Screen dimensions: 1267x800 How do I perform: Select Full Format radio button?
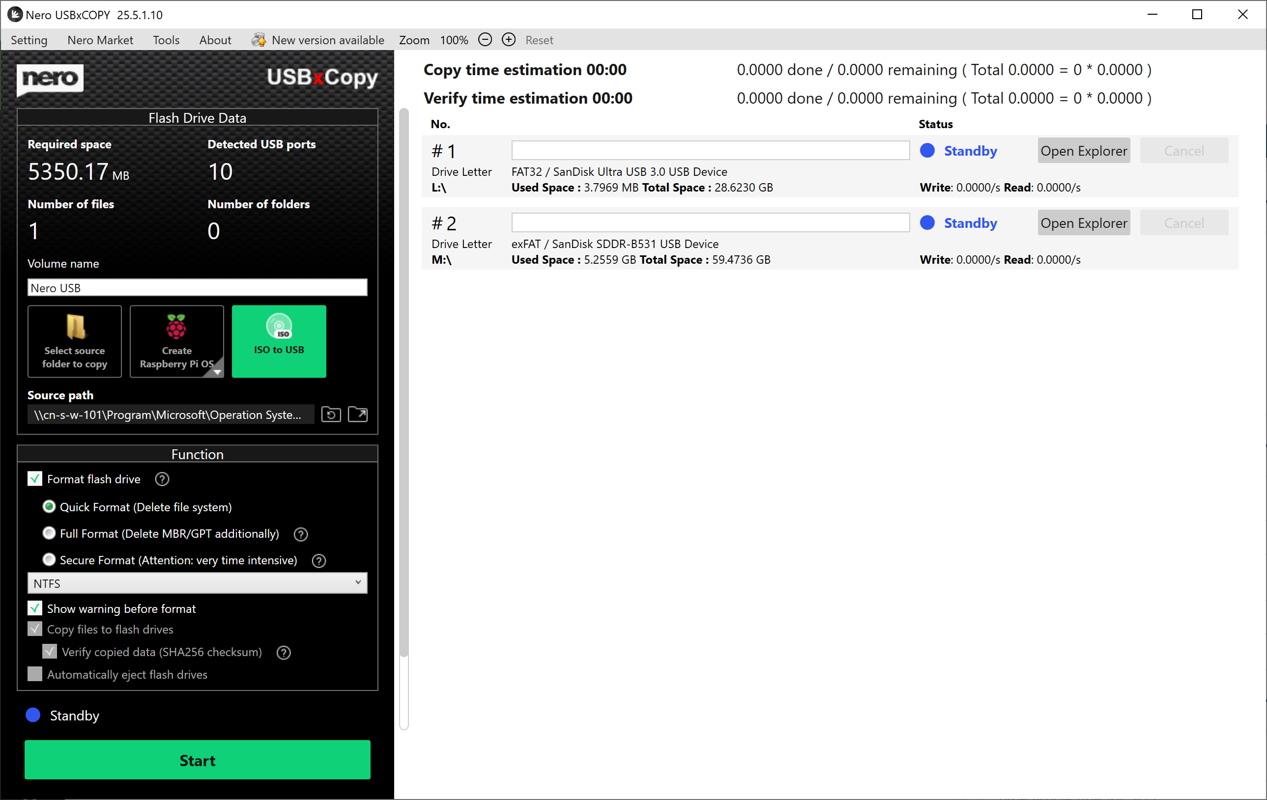pos(49,533)
